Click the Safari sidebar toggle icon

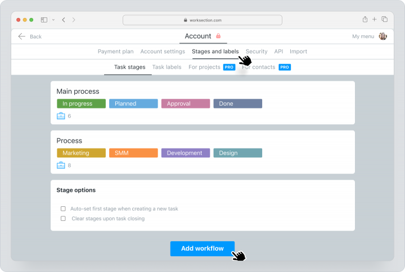point(44,20)
